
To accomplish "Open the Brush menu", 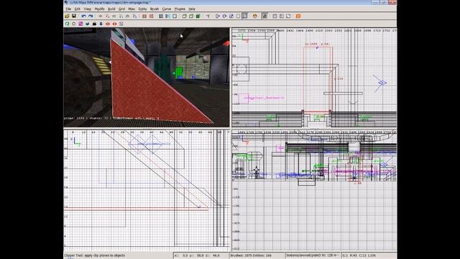I will click(155, 9).
